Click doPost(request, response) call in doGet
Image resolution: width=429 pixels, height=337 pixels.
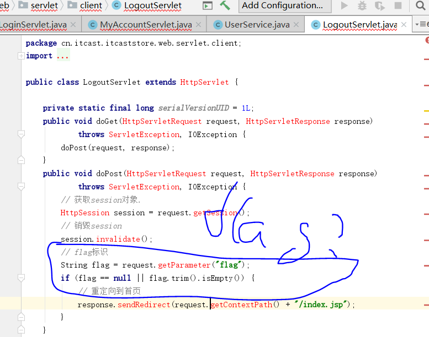(118, 148)
